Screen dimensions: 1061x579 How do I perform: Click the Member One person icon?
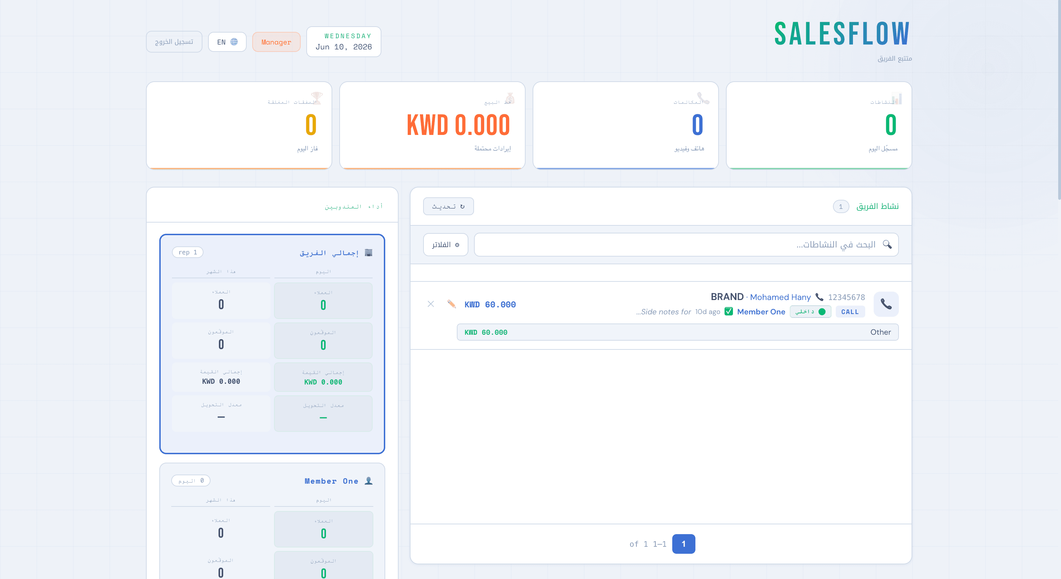[x=369, y=481]
